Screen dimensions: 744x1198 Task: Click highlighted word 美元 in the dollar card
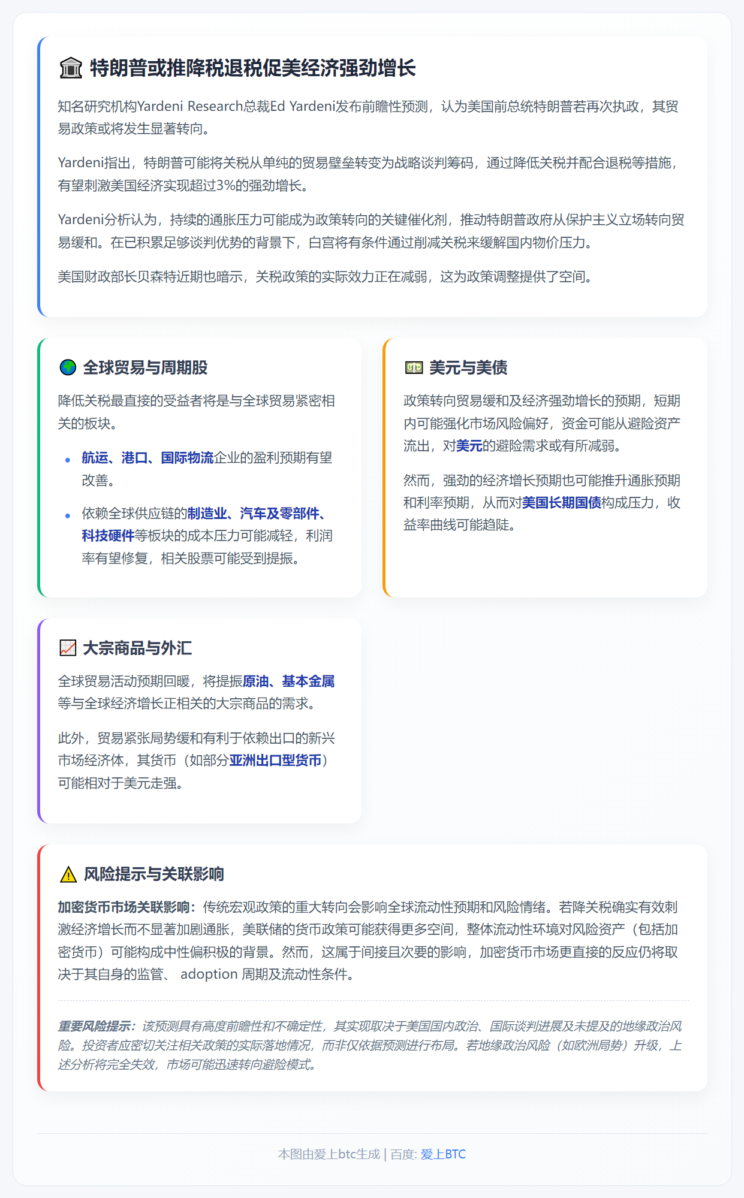coord(469,446)
